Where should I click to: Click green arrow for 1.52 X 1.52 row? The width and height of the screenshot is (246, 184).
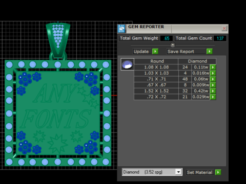point(213,91)
